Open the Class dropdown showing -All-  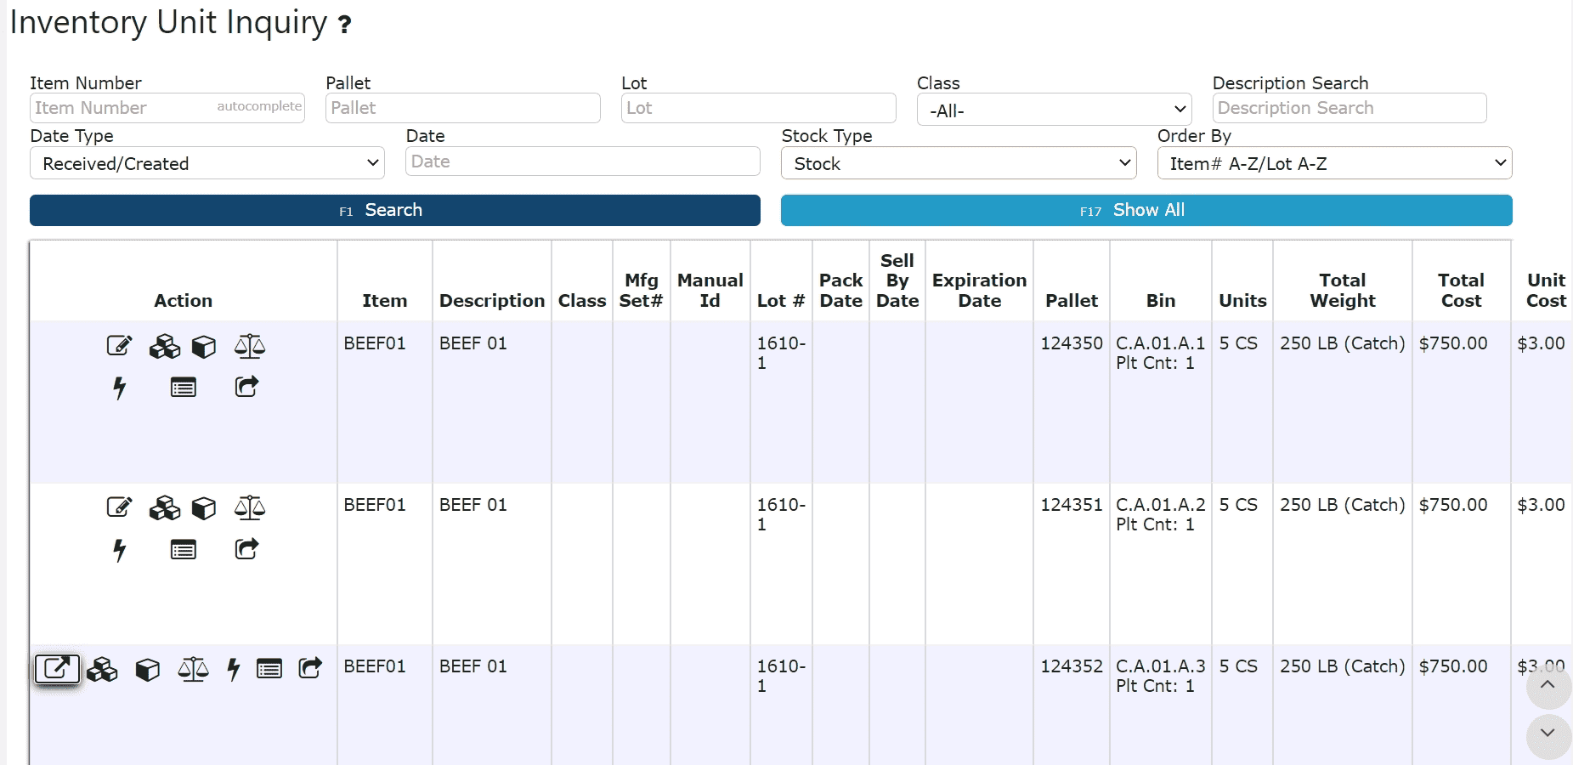1054,110
